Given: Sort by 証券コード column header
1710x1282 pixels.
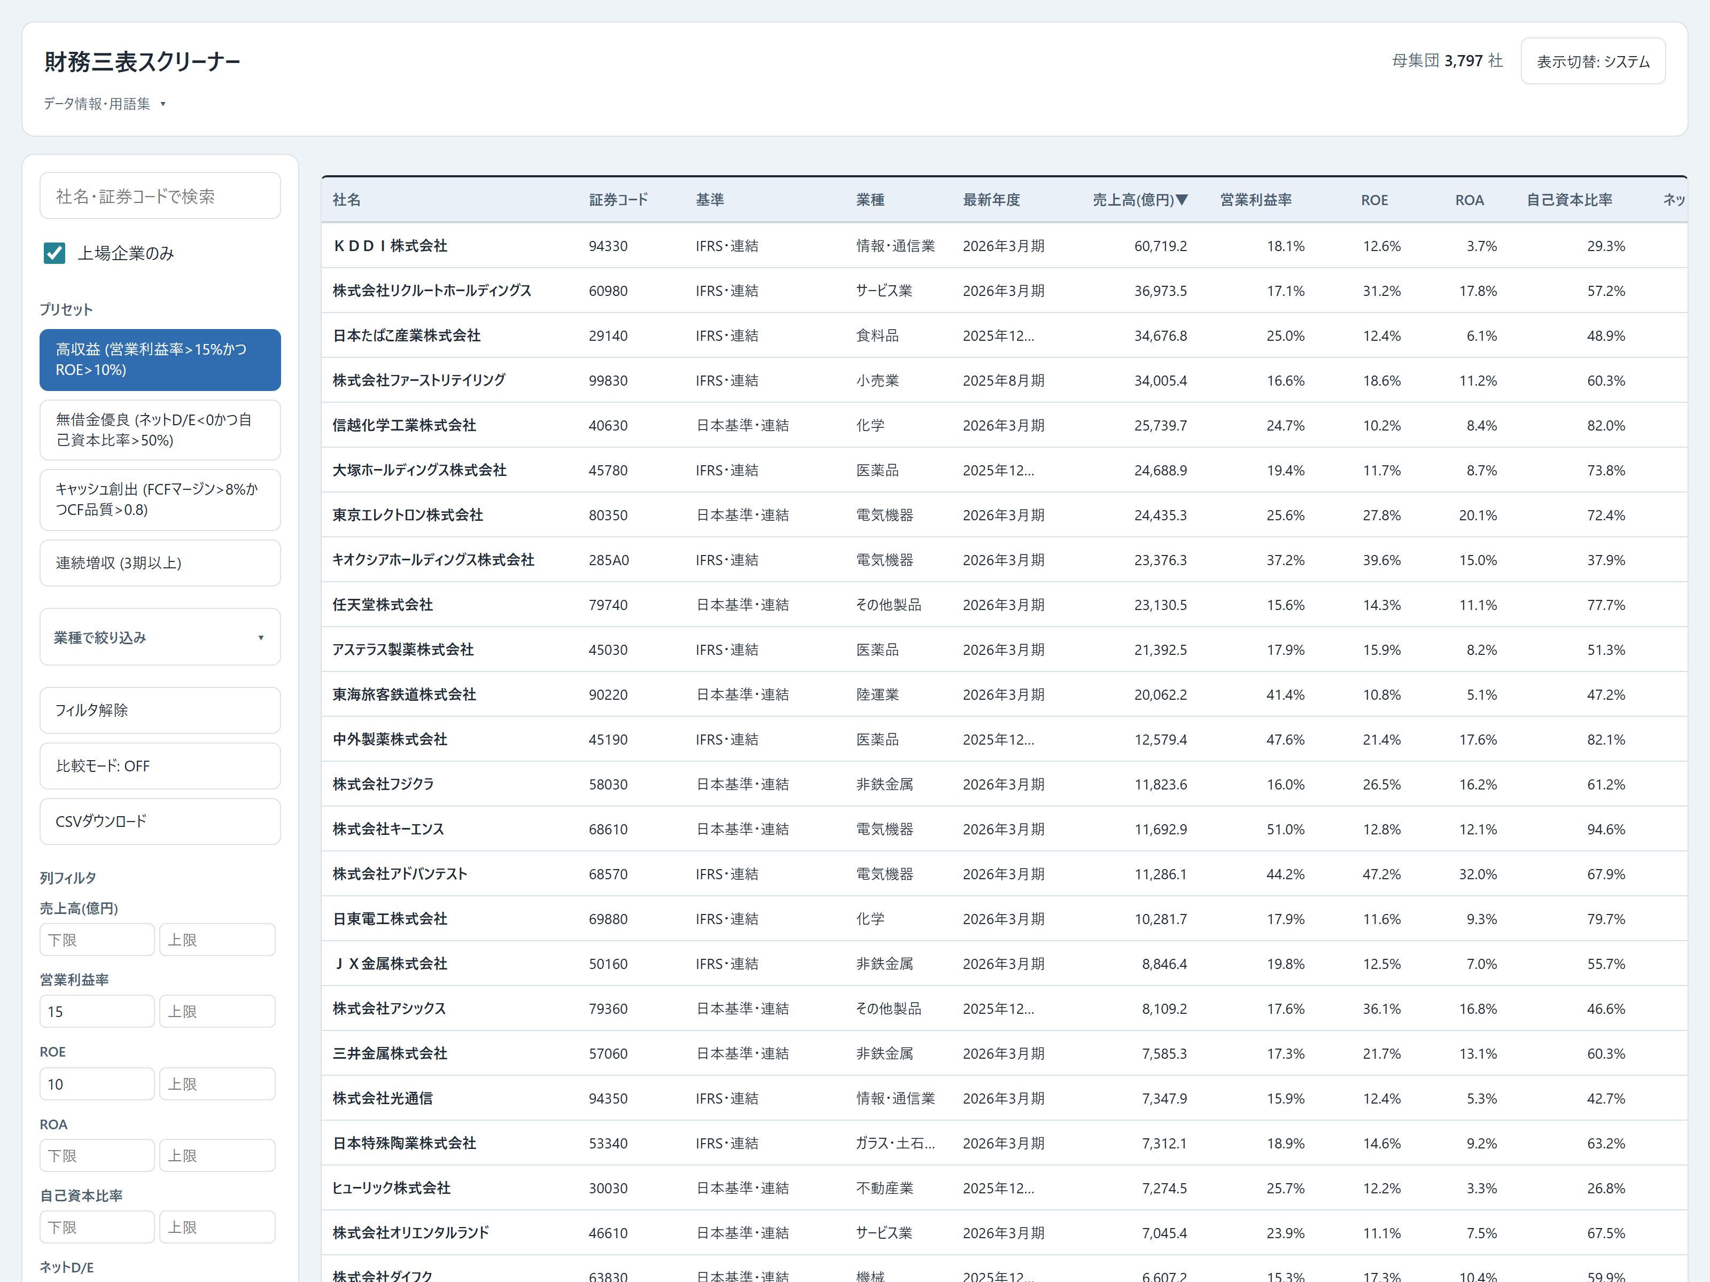Looking at the screenshot, I should pos(618,200).
